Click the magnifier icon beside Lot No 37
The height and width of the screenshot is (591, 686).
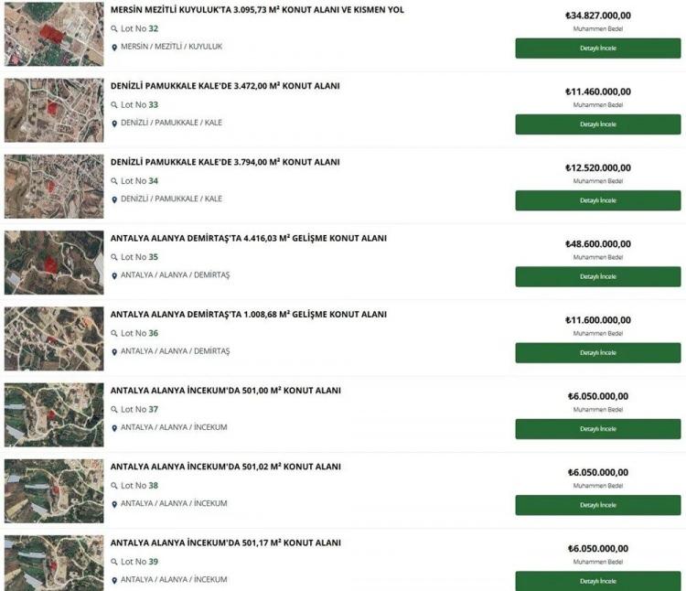pyautogui.click(x=114, y=410)
